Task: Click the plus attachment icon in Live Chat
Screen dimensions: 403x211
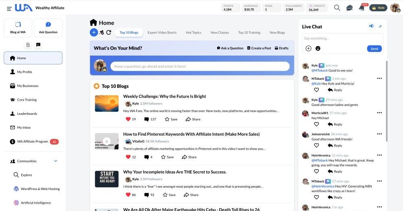Action: click(x=308, y=48)
